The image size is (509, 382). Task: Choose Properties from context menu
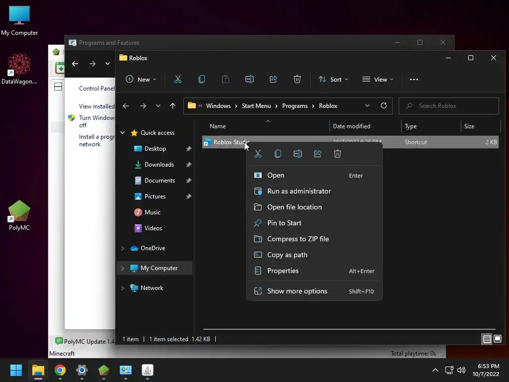click(x=314, y=271)
